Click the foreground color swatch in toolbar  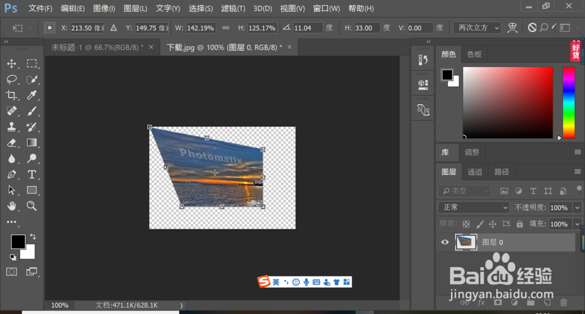tap(18, 241)
